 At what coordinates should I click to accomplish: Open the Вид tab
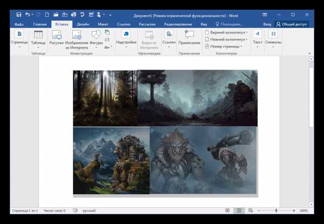[204, 24]
